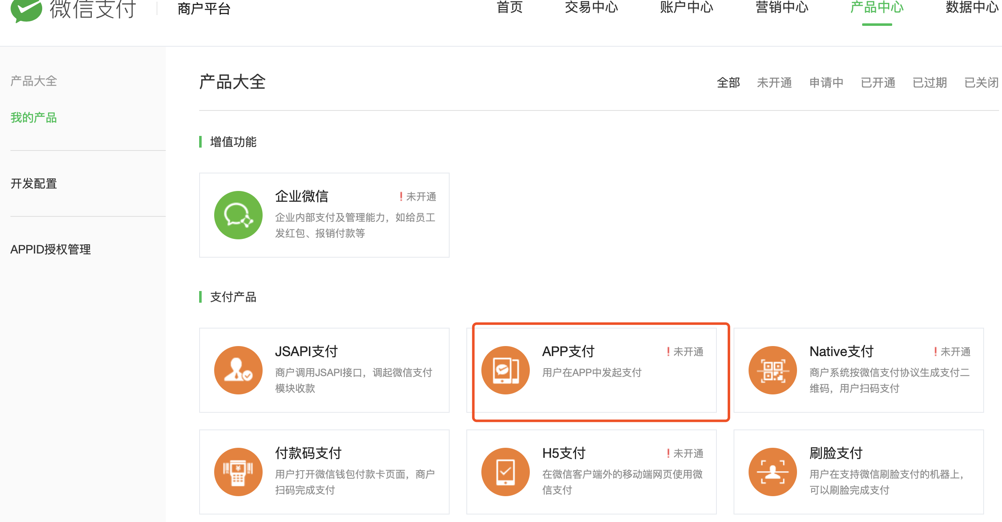Viewport: 1002px width, 522px height.
Task: Click the H5支付 tablet icon
Action: (x=505, y=472)
